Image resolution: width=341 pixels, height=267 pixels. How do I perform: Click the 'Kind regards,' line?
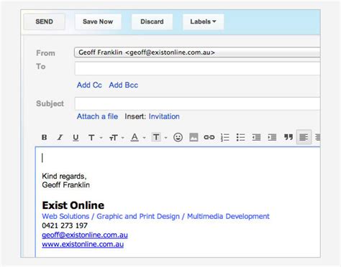64,177
